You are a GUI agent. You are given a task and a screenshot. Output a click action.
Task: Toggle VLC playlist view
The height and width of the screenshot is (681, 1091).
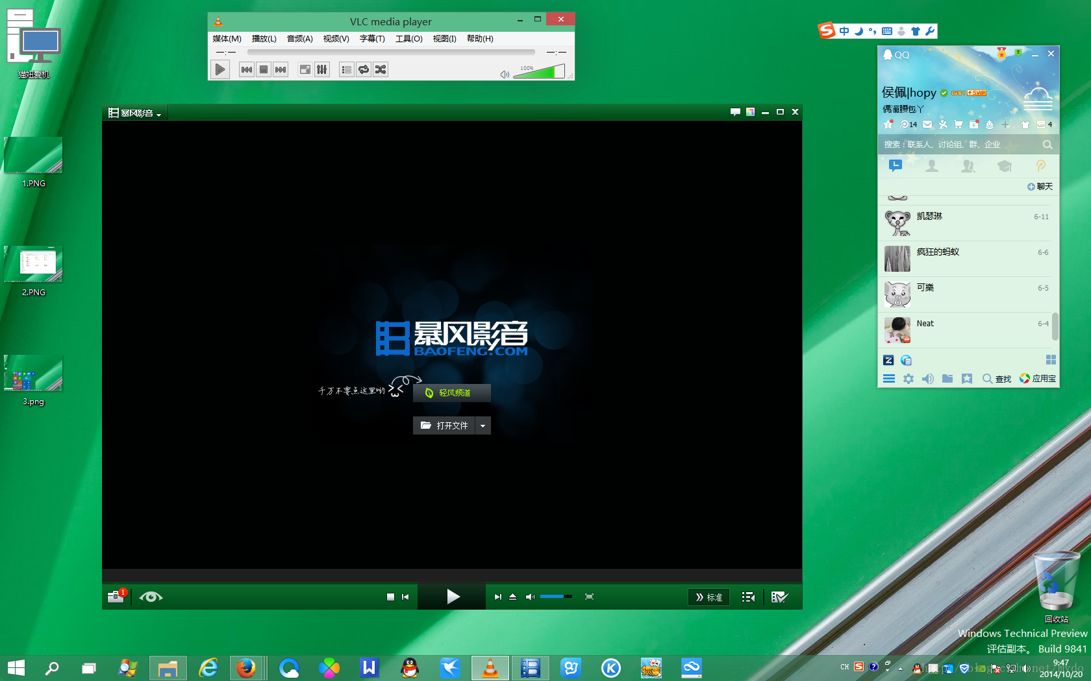(347, 69)
